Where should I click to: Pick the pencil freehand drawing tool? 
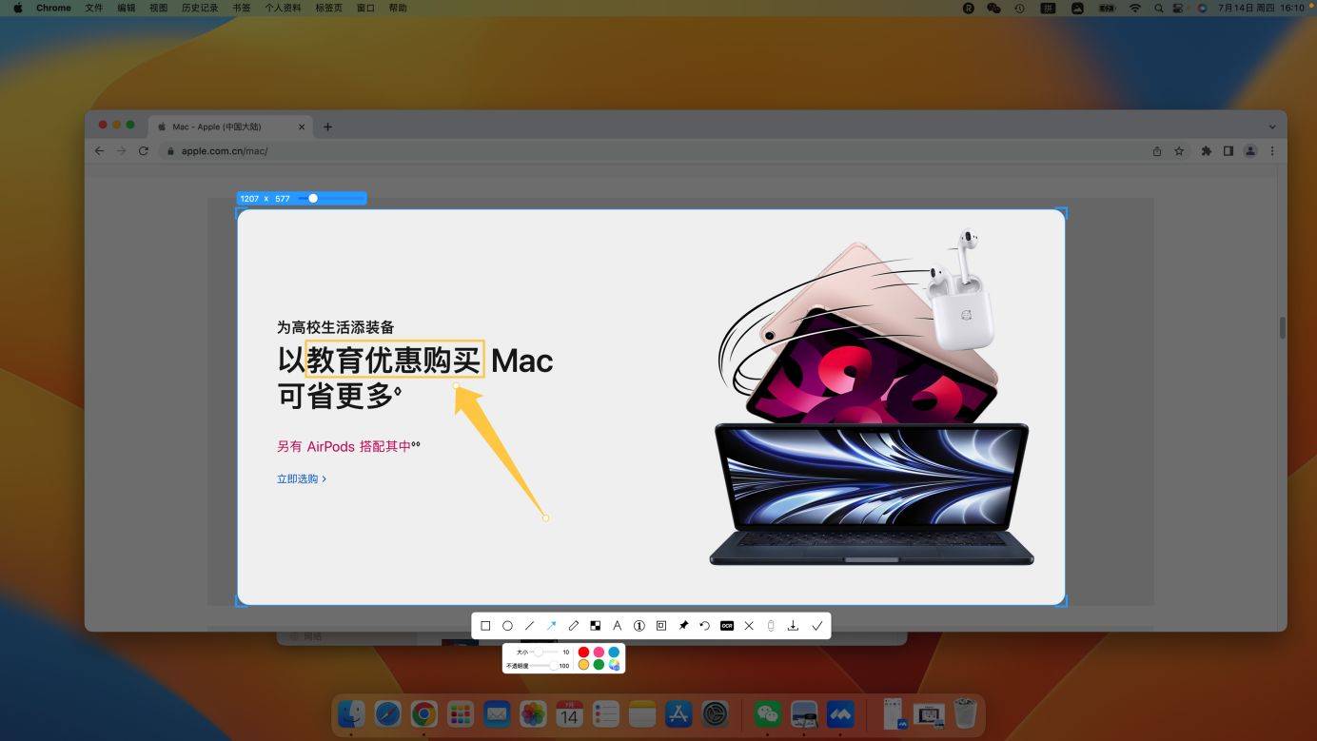(x=573, y=626)
